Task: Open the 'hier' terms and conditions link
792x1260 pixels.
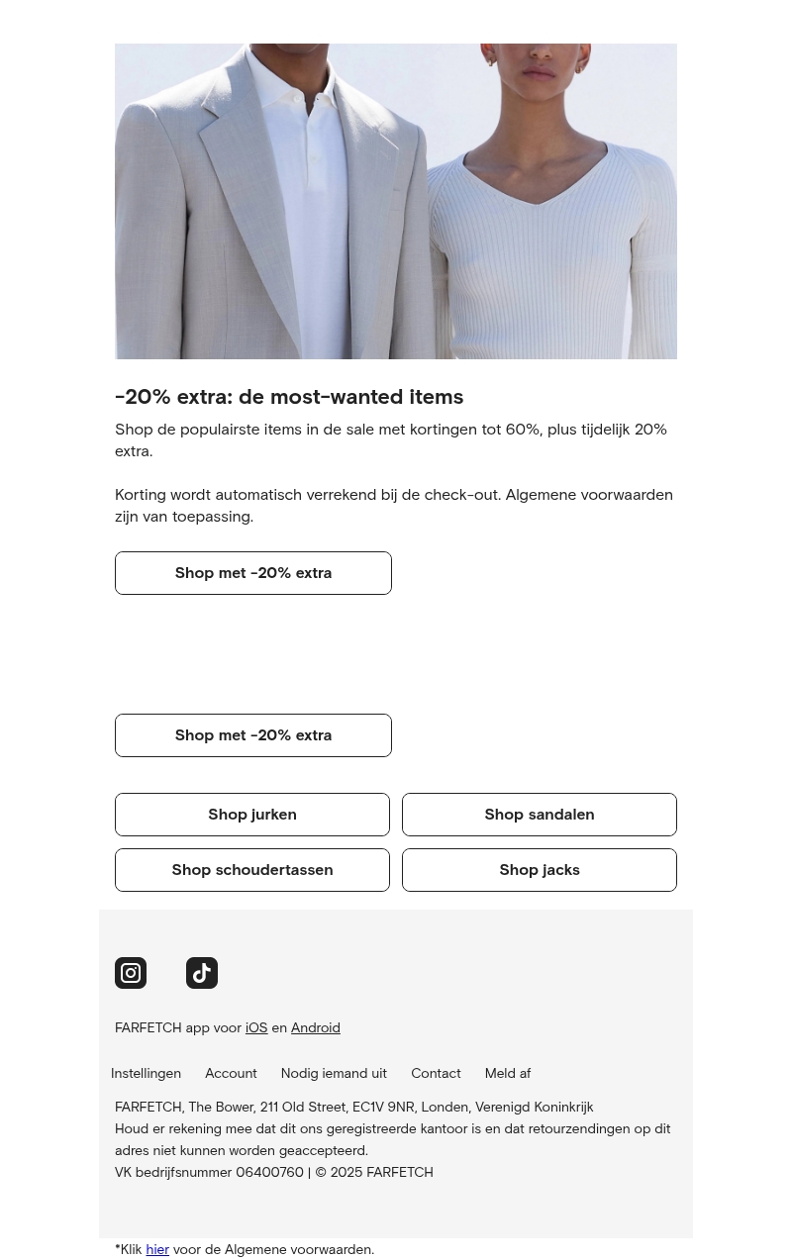Action: pos(157,1249)
